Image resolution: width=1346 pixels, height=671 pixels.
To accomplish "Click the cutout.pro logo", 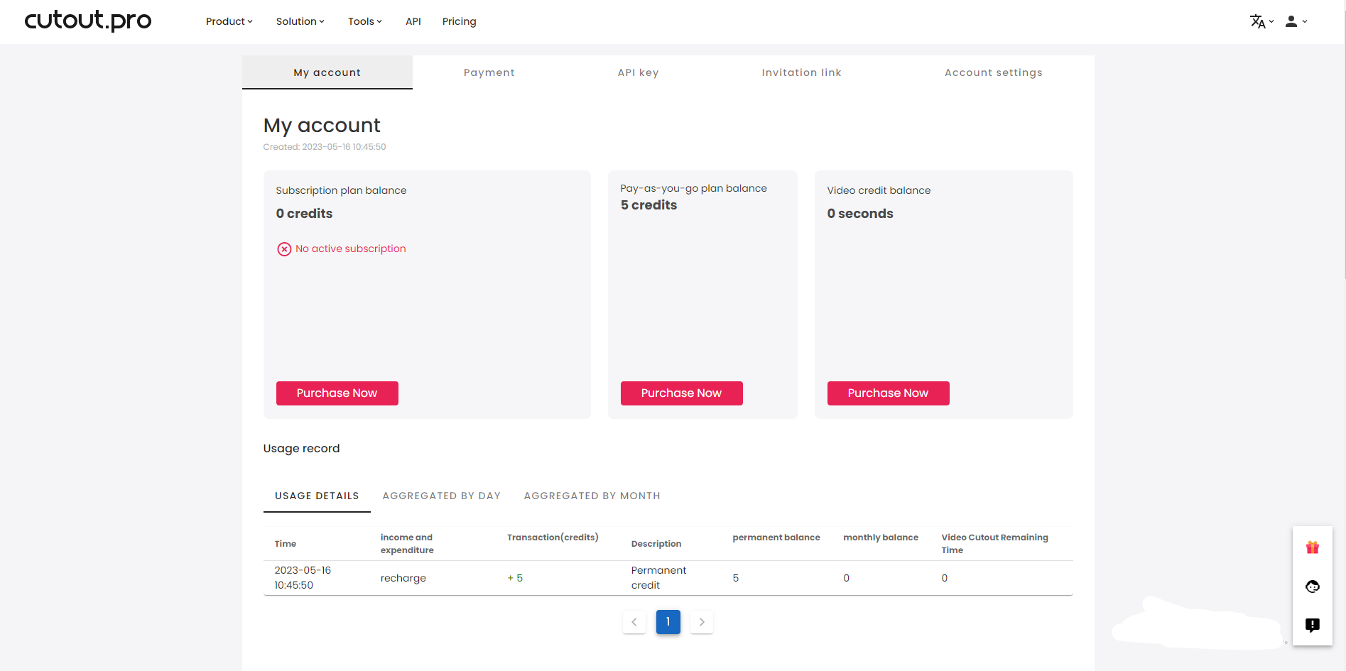I will pyautogui.click(x=88, y=21).
